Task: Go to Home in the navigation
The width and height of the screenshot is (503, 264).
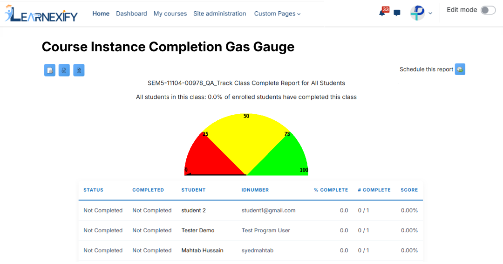Action: point(101,14)
